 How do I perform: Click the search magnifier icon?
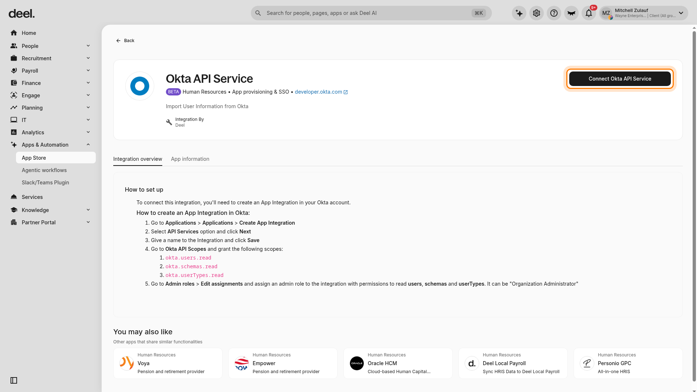258,13
